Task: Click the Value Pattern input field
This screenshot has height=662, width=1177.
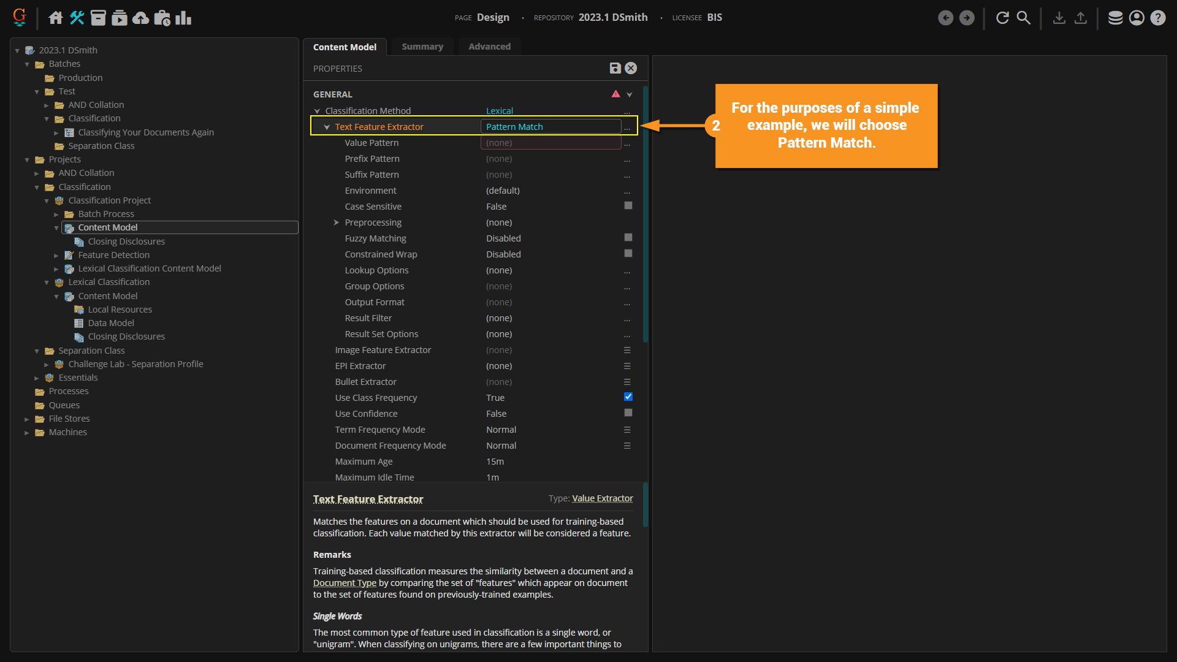Action: click(x=550, y=143)
